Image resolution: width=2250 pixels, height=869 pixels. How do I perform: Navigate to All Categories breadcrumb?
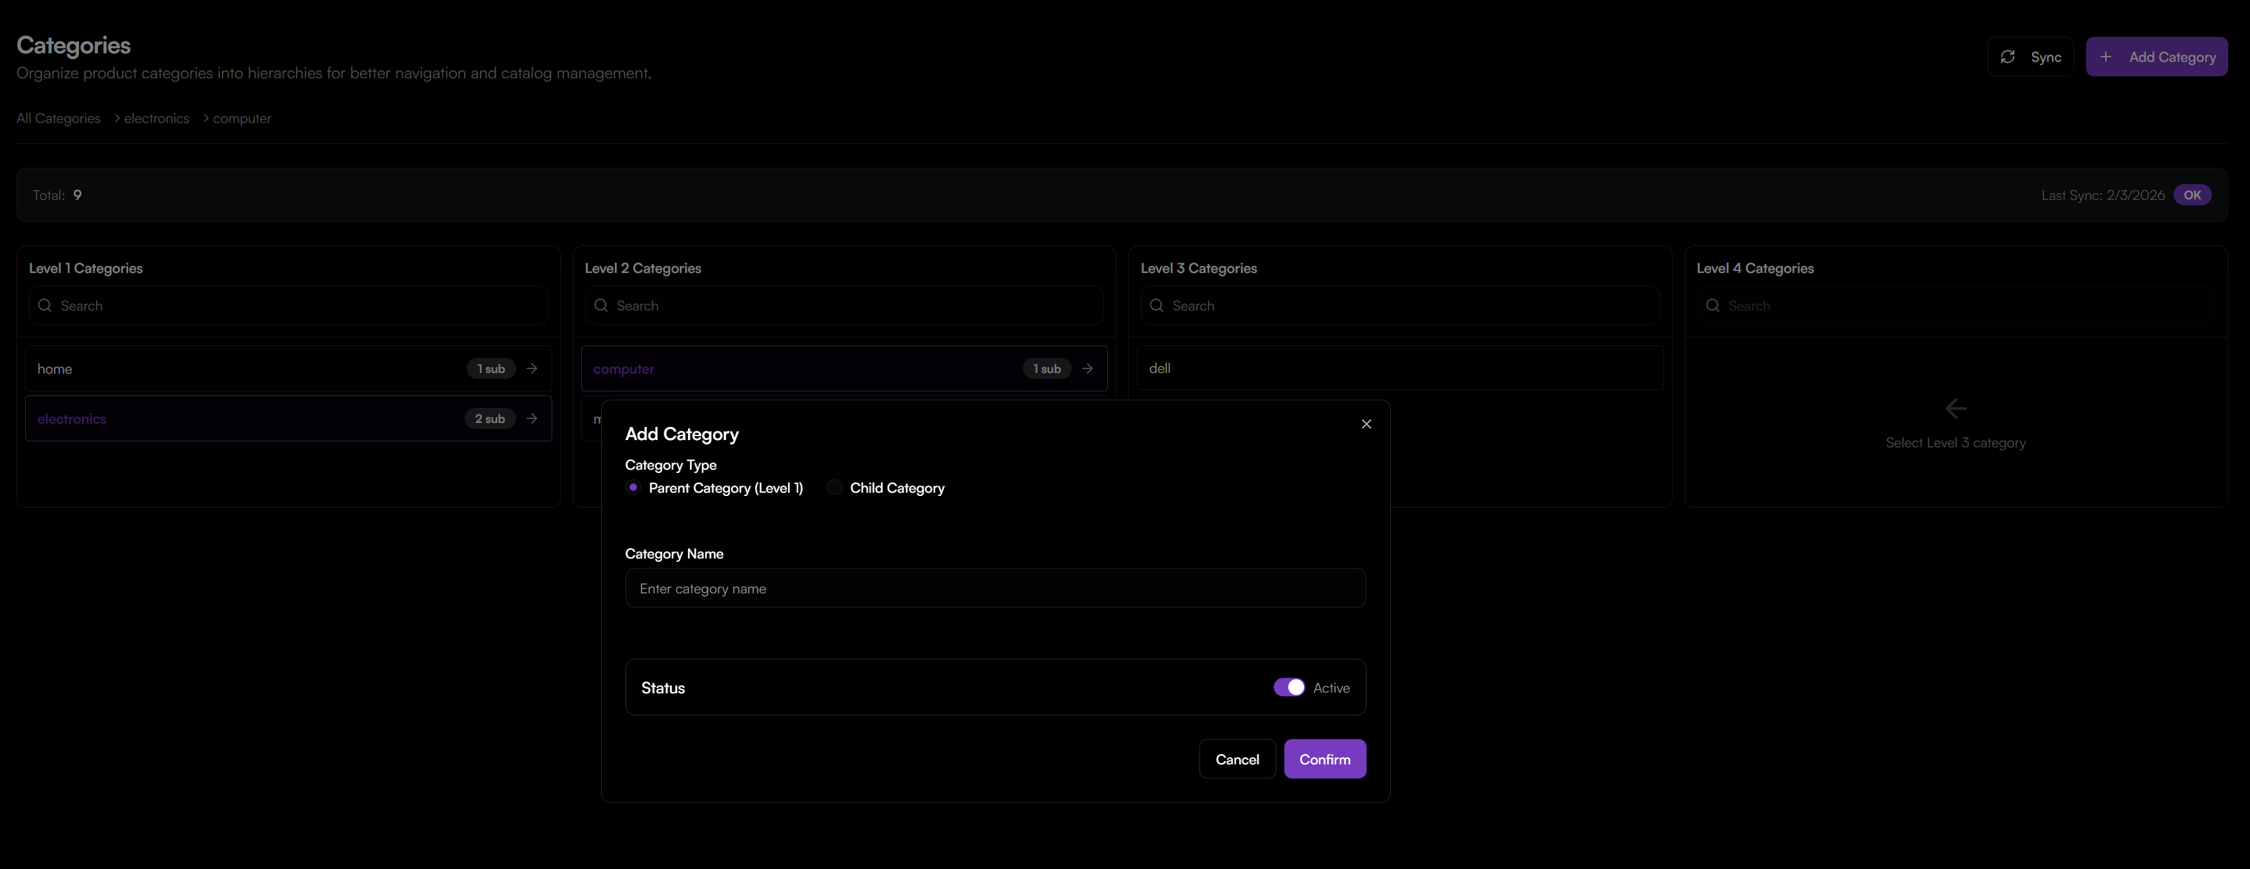tap(58, 118)
